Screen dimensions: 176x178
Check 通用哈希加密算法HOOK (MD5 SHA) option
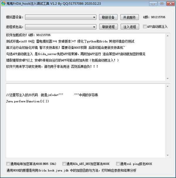[8, 164]
